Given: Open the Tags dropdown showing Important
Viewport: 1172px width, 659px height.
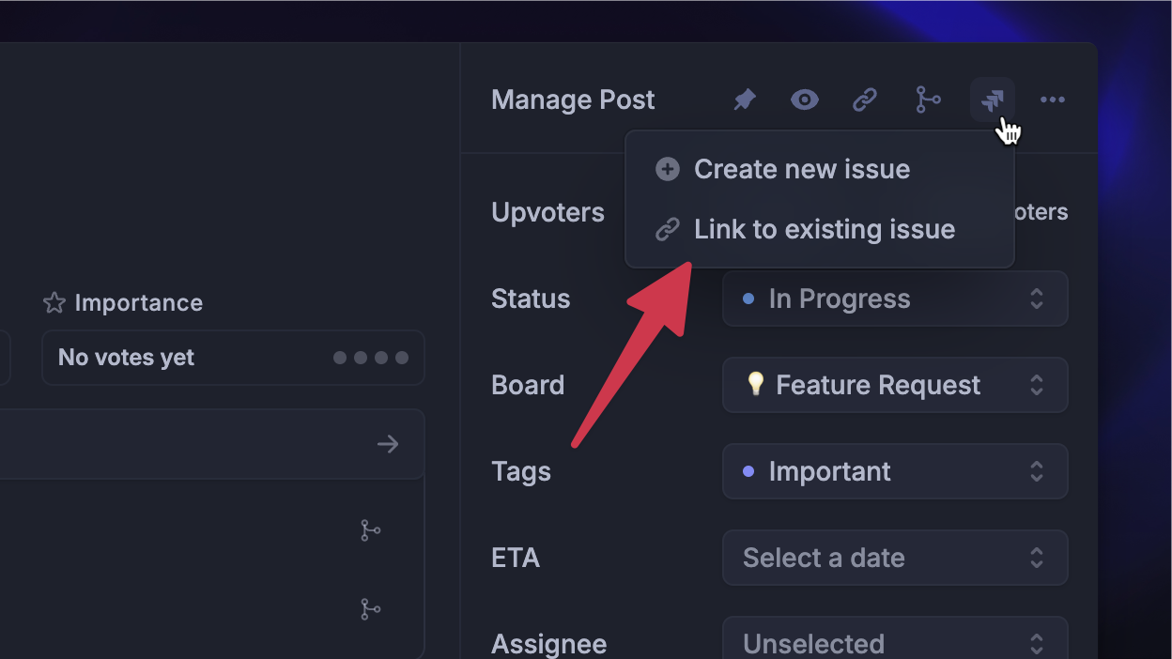Looking at the screenshot, I should point(894,471).
